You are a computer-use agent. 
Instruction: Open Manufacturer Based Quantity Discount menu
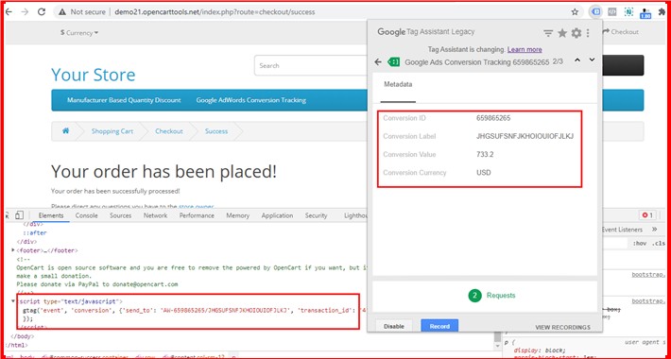(124, 100)
